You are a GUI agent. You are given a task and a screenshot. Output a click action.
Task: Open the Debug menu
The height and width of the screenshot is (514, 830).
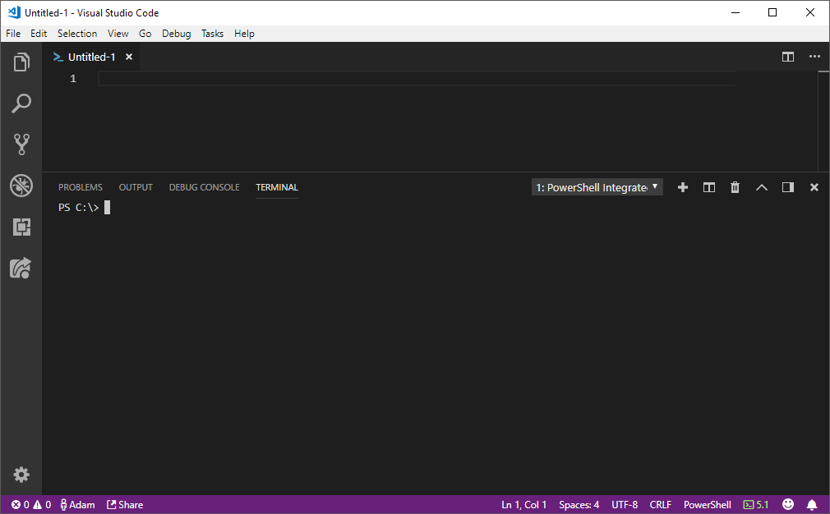[x=176, y=34]
